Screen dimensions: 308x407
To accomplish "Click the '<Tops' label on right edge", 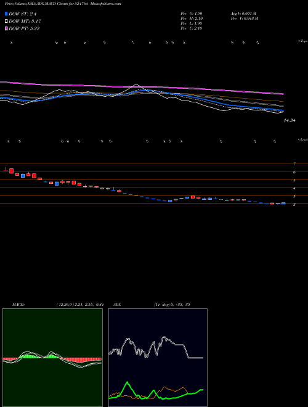I will (302, 41).
